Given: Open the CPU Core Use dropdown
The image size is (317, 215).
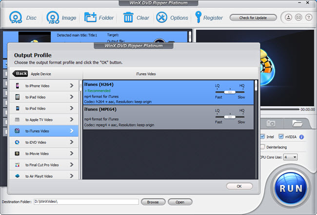Looking at the screenshot, I should [291, 157].
